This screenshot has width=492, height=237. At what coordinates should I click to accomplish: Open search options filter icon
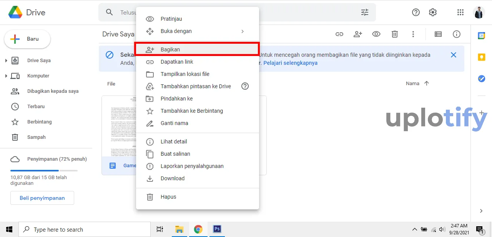(x=365, y=12)
